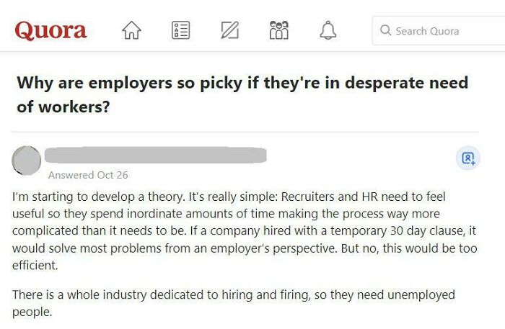The width and height of the screenshot is (505, 329).
Task: Open the Following list icon
Action: [180, 30]
